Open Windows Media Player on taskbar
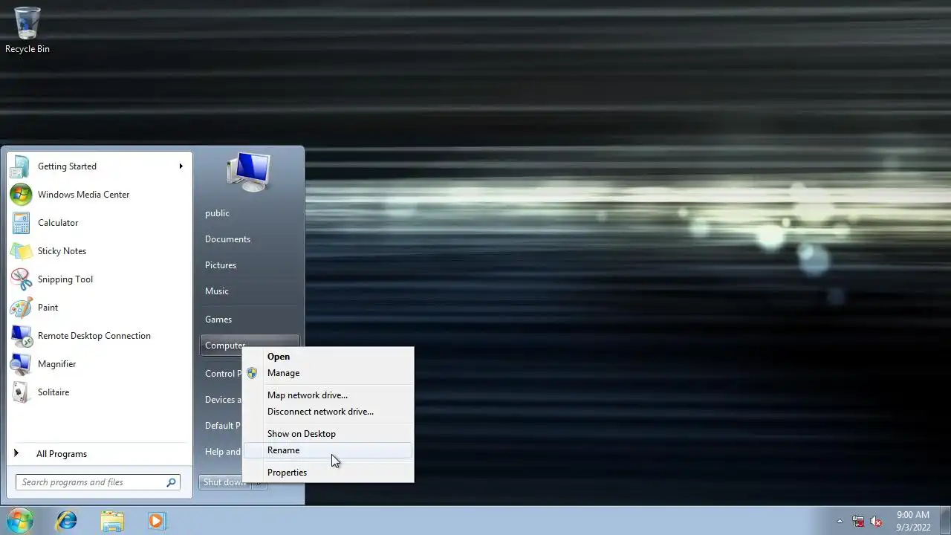The height and width of the screenshot is (535, 951). (x=157, y=521)
